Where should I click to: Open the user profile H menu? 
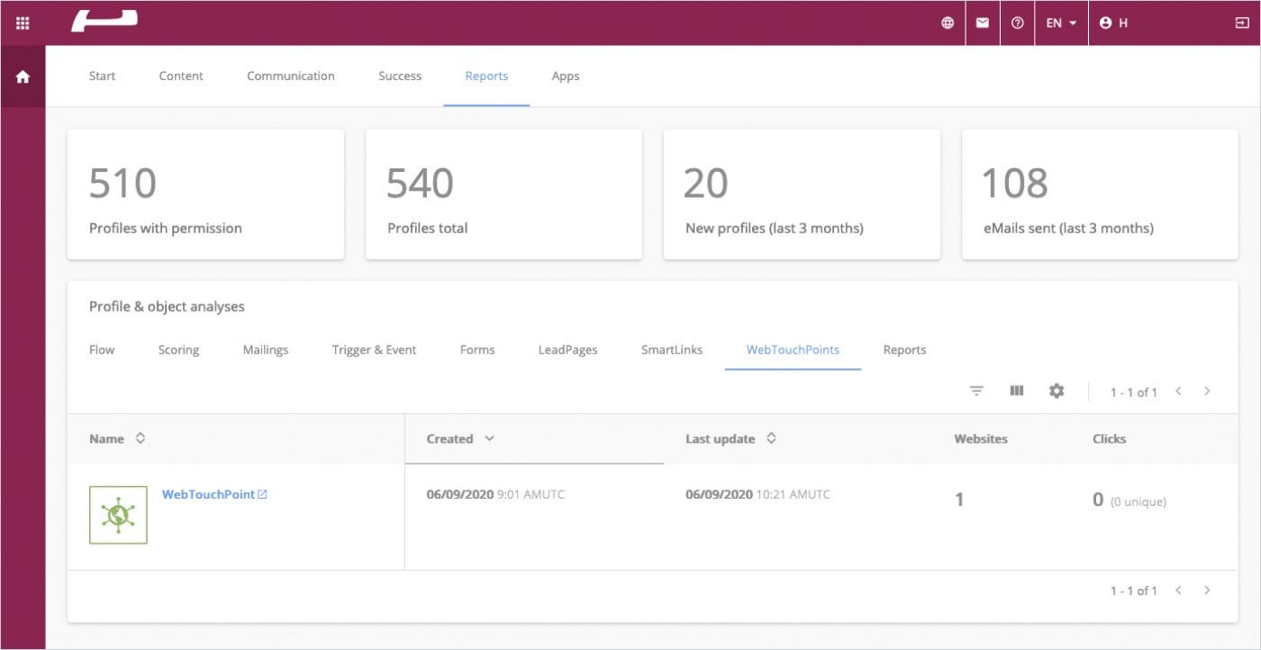tap(1113, 23)
